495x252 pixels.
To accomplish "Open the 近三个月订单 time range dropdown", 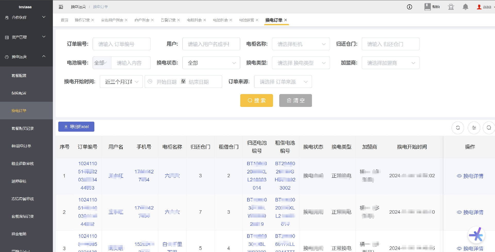I will click(x=121, y=82).
